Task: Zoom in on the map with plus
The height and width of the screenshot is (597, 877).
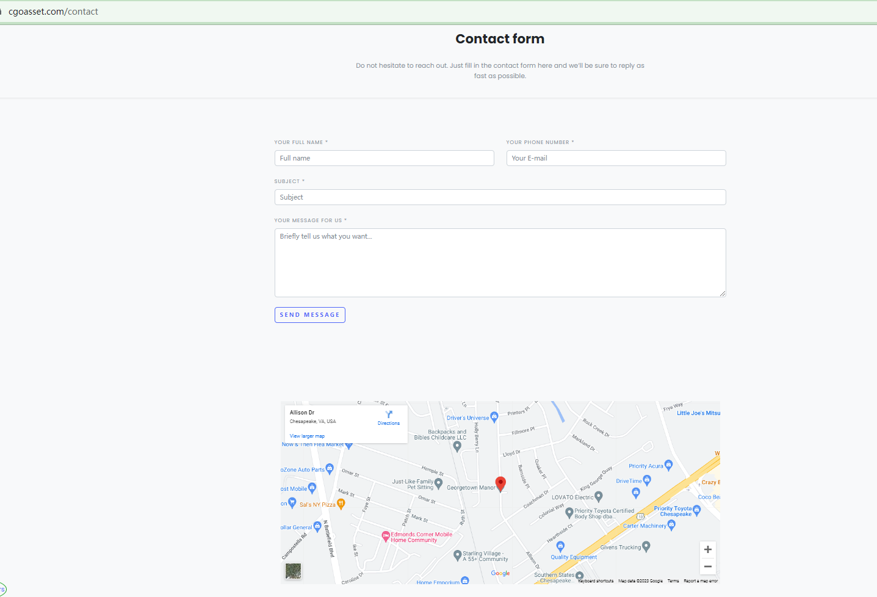Action: tap(707, 549)
